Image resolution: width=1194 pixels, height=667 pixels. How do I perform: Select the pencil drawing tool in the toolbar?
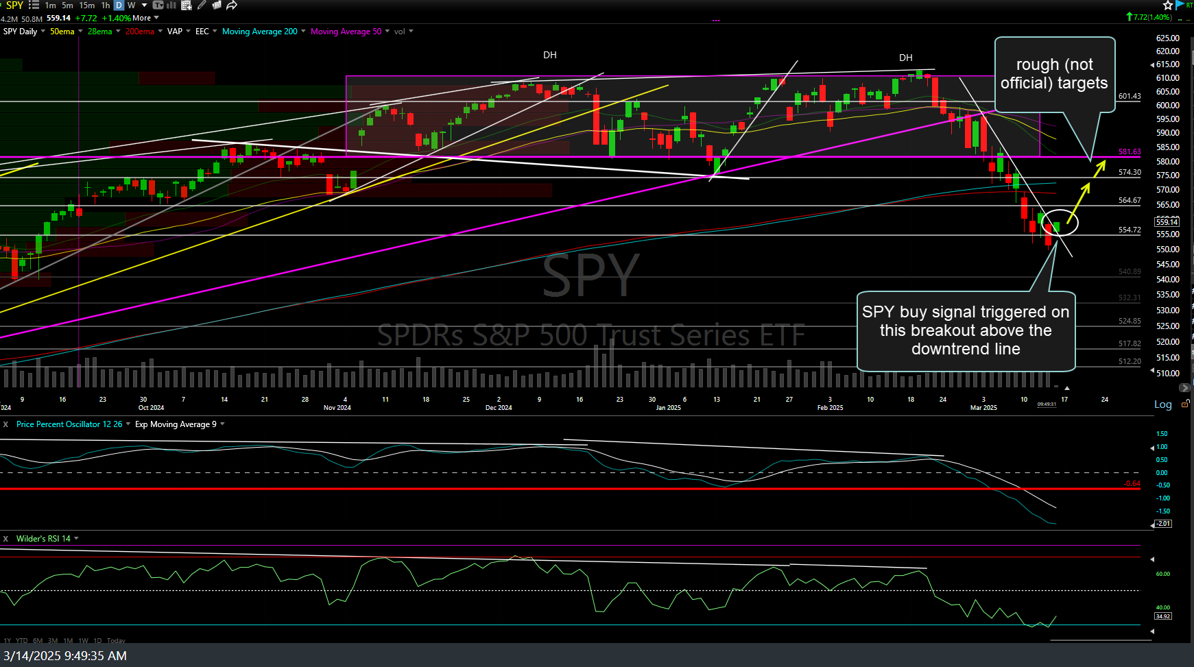click(x=202, y=5)
